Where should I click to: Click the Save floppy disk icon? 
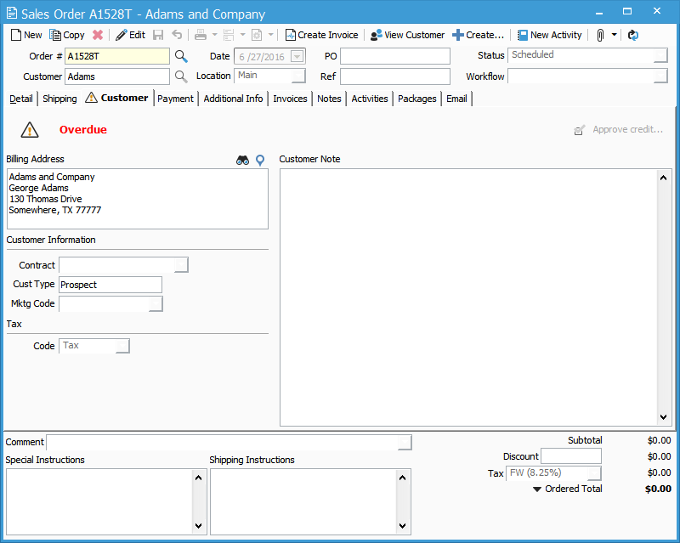click(x=158, y=35)
